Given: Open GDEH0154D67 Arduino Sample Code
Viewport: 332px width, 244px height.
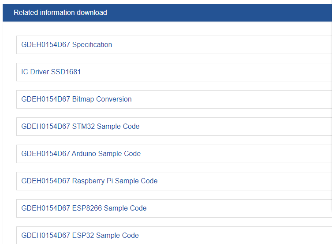Looking at the screenshot, I should coord(81,154).
